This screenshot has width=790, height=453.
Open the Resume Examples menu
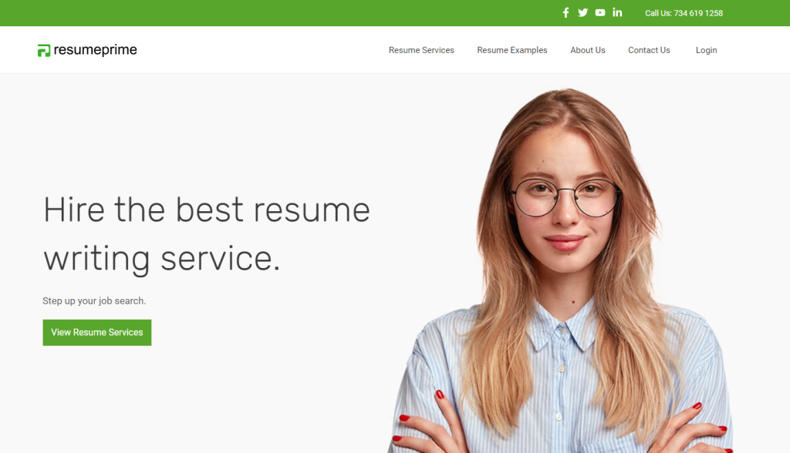point(512,50)
